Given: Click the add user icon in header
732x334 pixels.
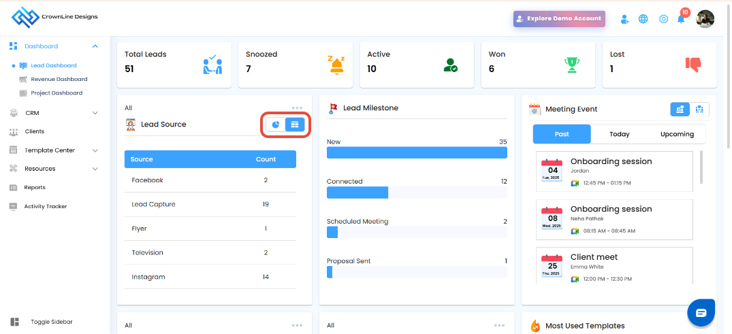Looking at the screenshot, I should point(624,19).
